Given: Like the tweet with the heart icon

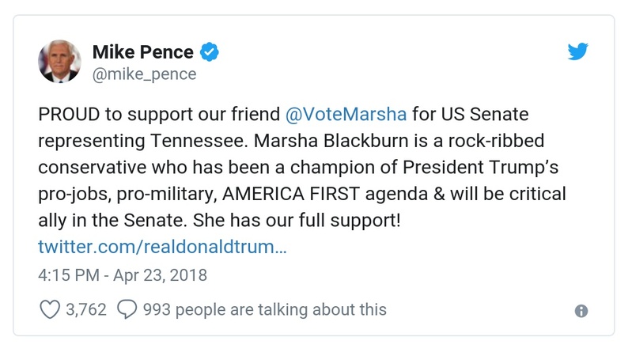Looking at the screenshot, I should 49,309.
